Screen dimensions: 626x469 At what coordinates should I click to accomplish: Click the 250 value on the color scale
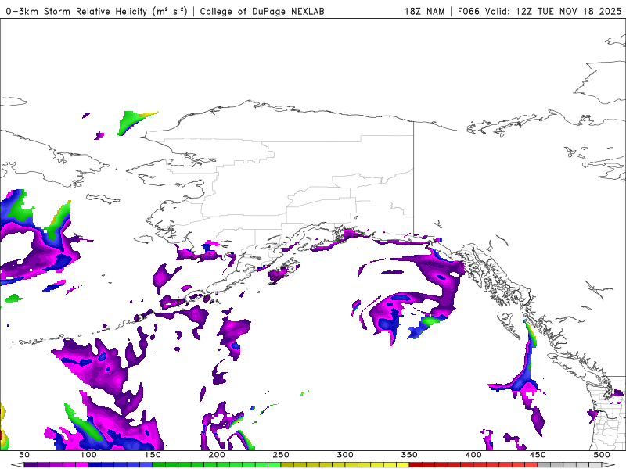click(x=281, y=455)
